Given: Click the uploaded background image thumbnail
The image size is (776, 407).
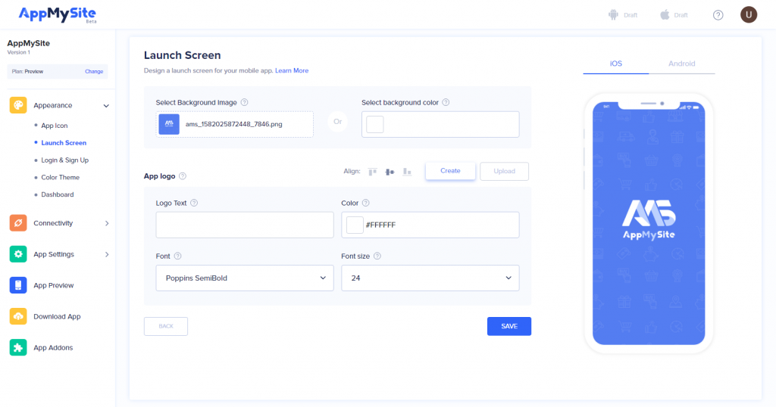Looking at the screenshot, I should (x=169, y=124).
